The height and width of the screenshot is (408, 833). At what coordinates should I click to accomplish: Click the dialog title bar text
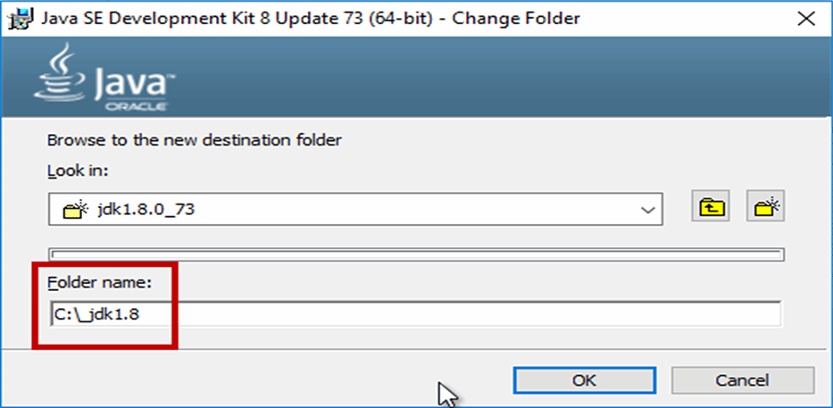pyautogui.click(x=310, y=19)
